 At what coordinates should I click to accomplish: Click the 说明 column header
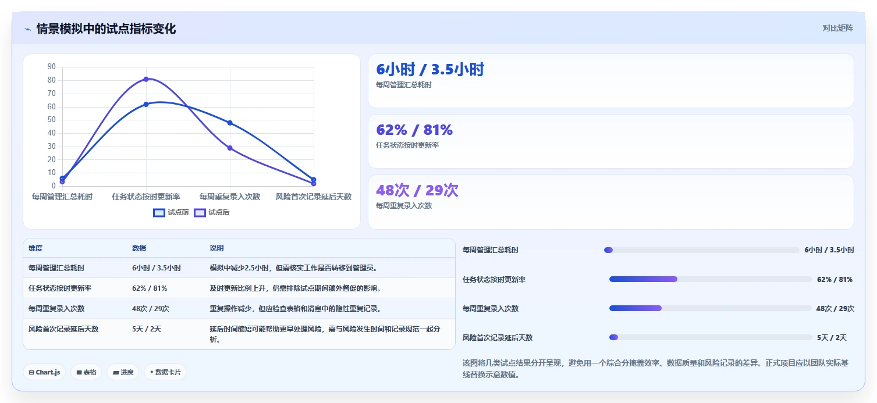(x=216, y=248)
